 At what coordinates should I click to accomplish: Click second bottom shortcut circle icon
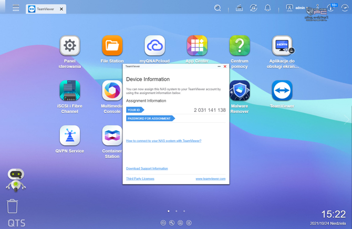click(x=172, y=223)
